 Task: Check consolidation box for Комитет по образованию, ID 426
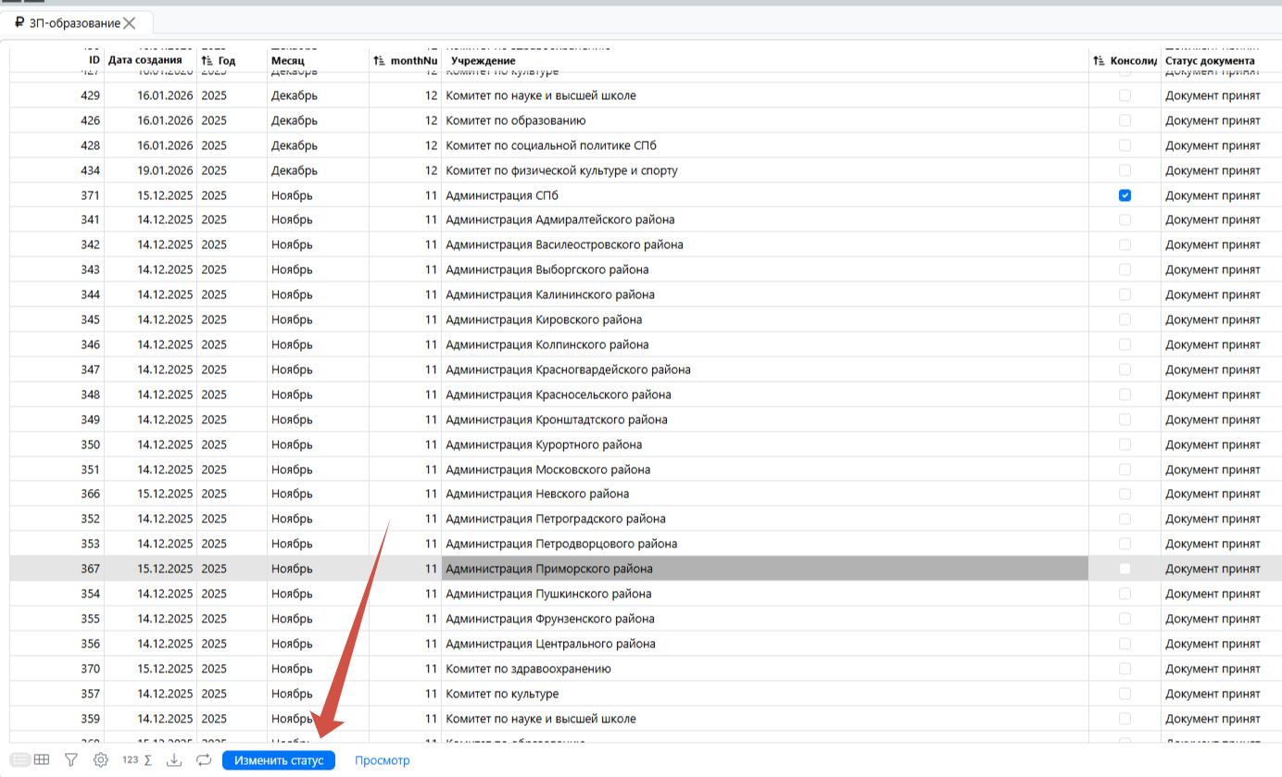[1125, 120]
